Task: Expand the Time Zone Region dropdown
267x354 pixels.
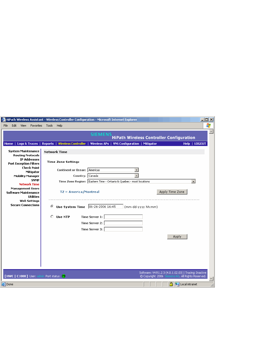Action: point(142,181)
